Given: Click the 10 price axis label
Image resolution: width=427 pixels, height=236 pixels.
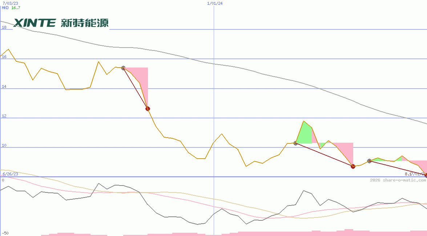Looking at the screenshot, I should tap(4, 145).
